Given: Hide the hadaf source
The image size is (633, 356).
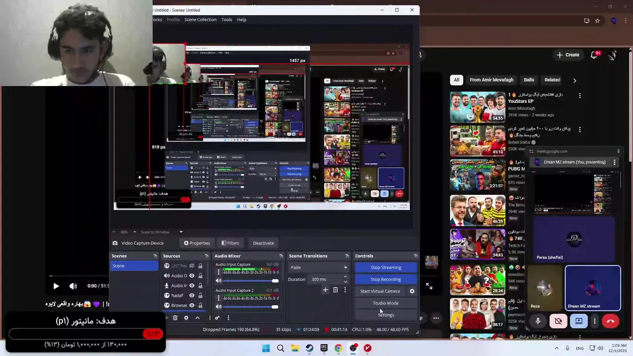Looking at the screenshot, I should [192, 296].
